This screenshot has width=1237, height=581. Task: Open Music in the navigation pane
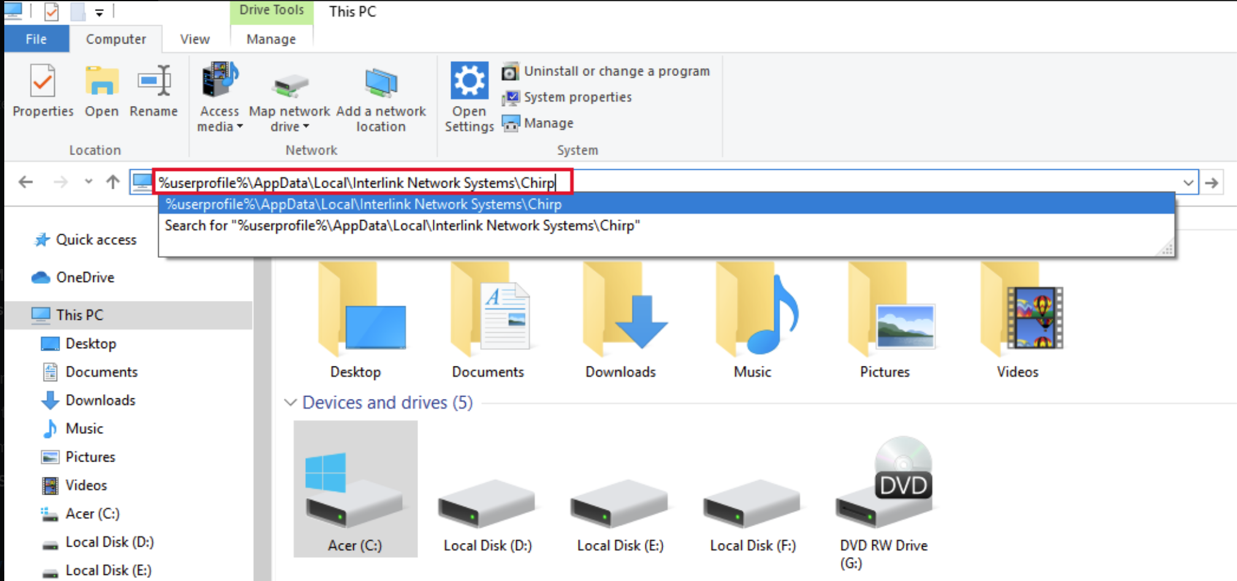(72, 428)
